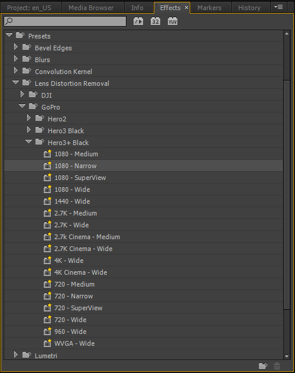Screen dimensions: 295x373
Task: Expand the Blurs folder
Action: [16, 59]
